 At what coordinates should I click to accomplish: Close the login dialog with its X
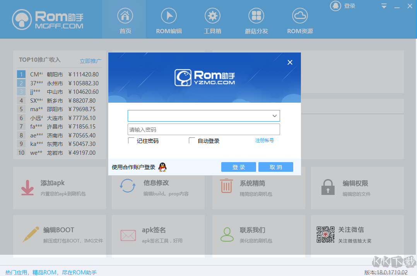[290, 63]
